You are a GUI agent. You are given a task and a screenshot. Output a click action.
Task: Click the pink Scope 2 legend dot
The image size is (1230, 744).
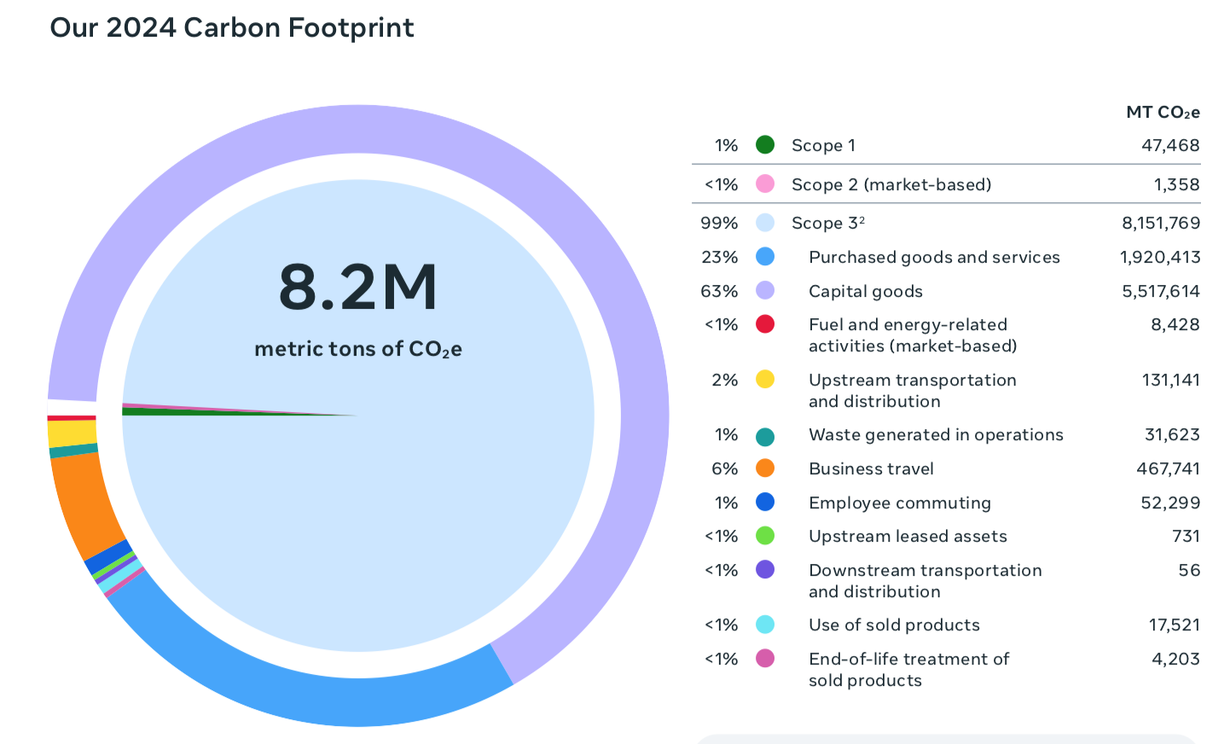point(765,184)
